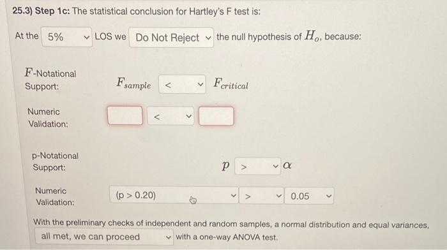This screenshot has height=250, width=447.
Task: Click the chevron arrow beside Fcritical's comparison selector
Action: (x=201, y=85)
